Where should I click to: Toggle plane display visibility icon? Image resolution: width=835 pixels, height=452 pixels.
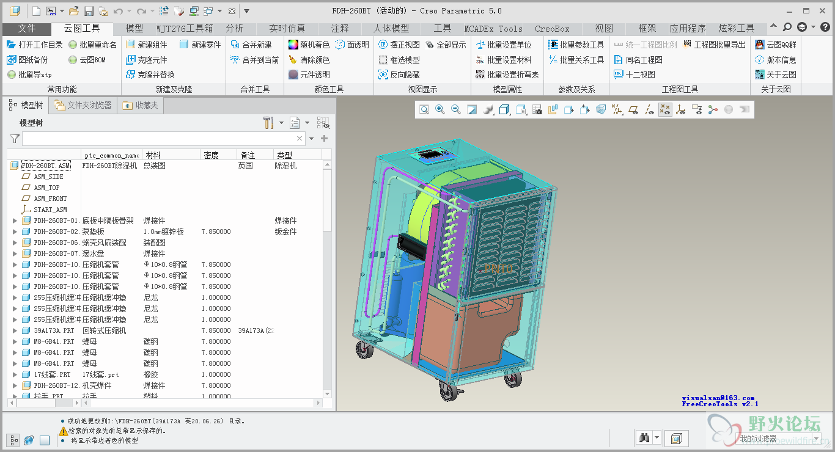[633, 110]
